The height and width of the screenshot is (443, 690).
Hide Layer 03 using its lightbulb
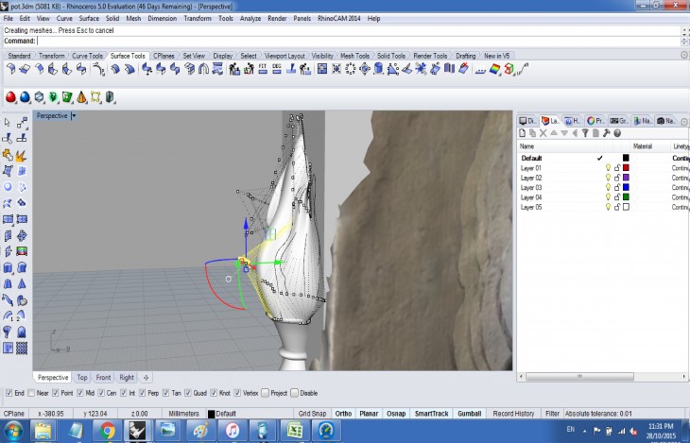(x=608, y=188)
